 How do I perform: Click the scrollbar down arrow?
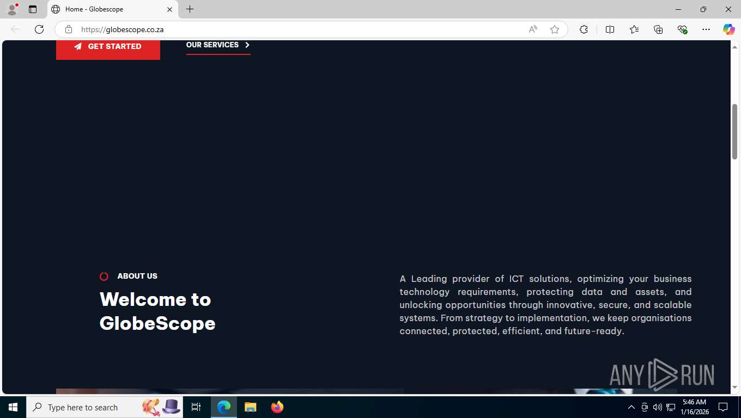[x=734, y=388]
